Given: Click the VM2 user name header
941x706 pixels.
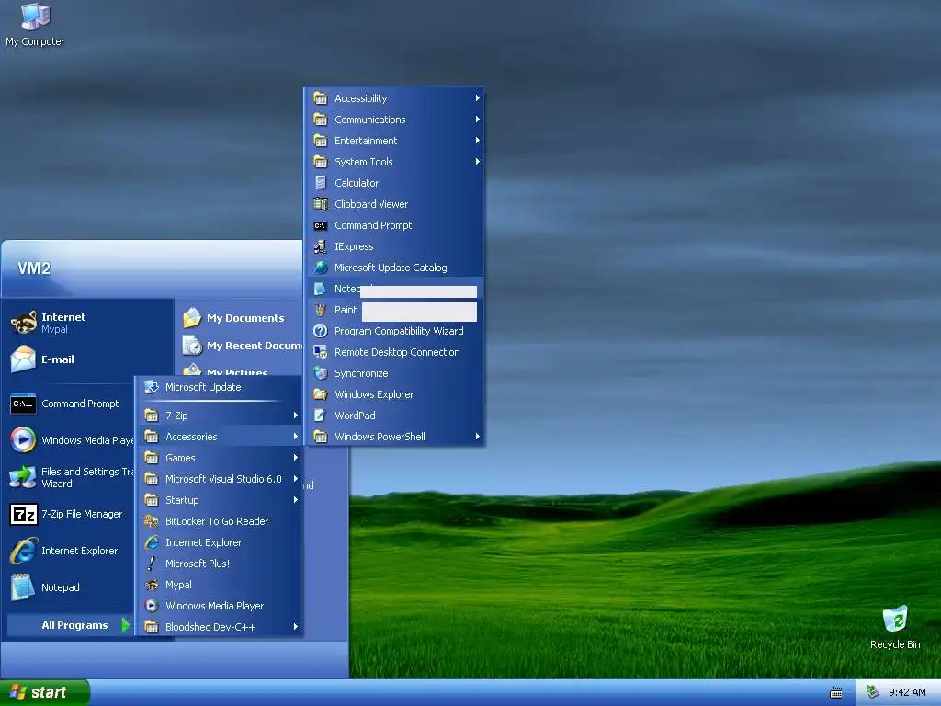Looking at the screenshot, I should coord(34,268).
